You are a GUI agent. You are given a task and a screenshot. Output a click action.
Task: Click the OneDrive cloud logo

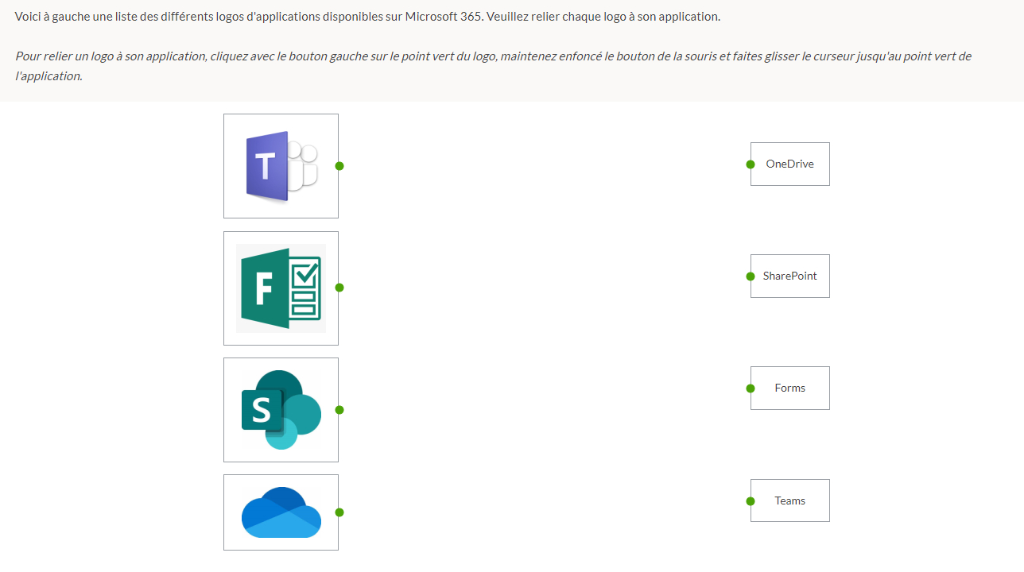(x=281, y=512)
